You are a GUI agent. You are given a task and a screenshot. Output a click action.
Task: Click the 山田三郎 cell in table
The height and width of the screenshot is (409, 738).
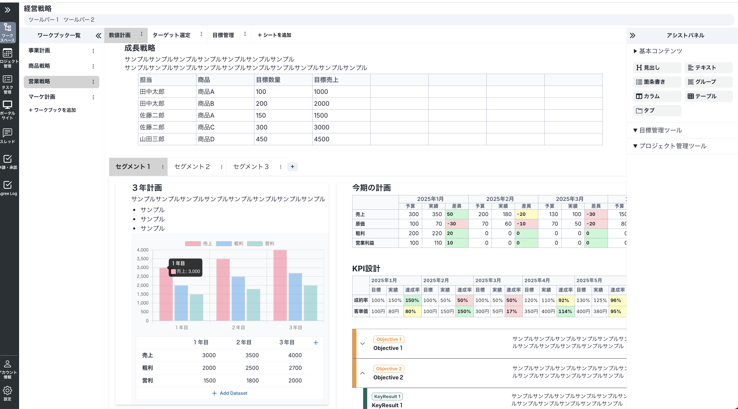[167, 139]
